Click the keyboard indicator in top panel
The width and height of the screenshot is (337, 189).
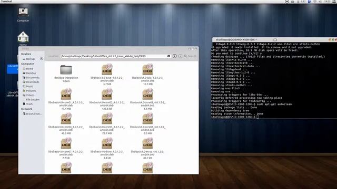(293, 2)
